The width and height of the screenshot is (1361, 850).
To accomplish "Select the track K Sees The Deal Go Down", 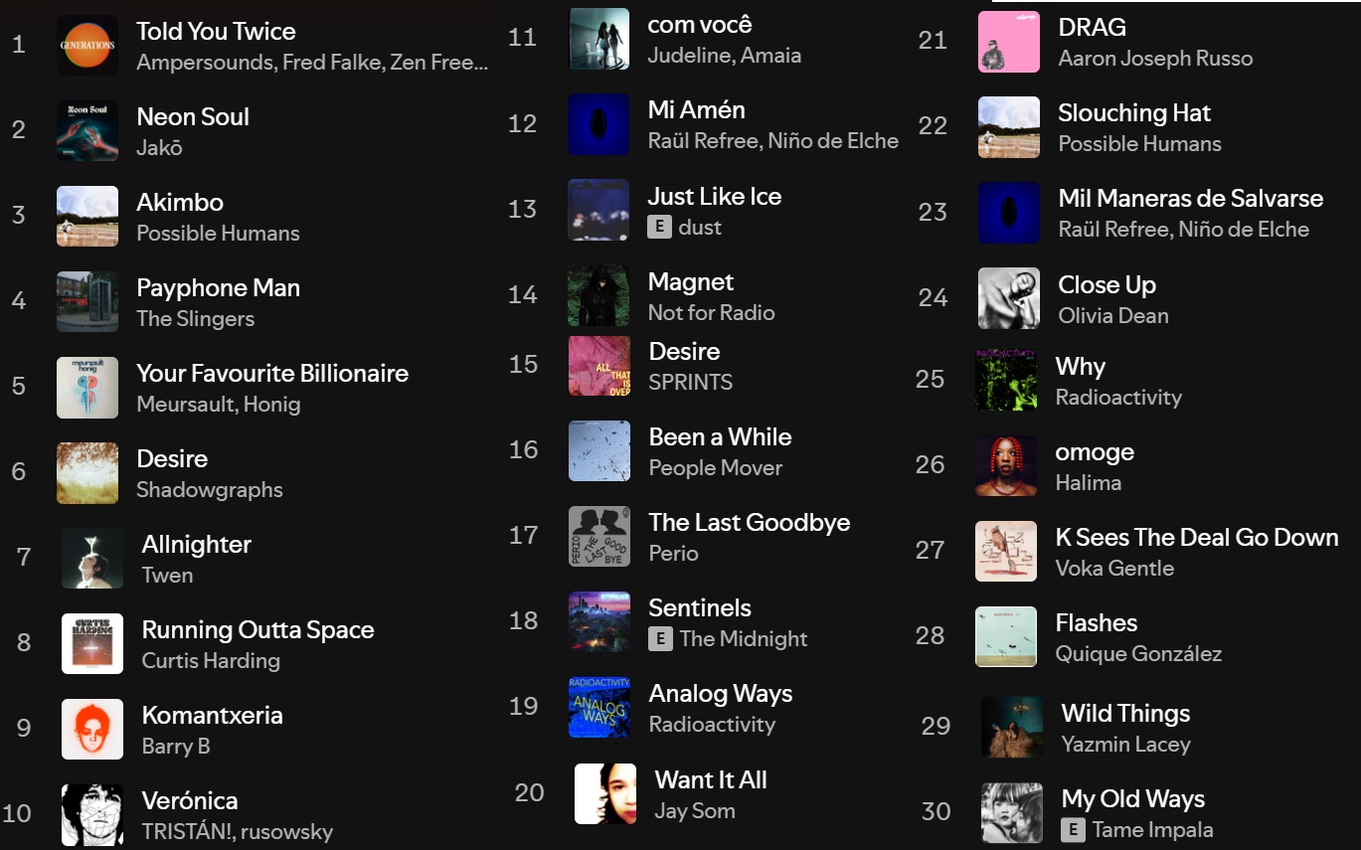I will [x=1197, y=538].
